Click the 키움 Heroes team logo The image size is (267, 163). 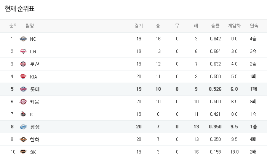tap(23, 102)
